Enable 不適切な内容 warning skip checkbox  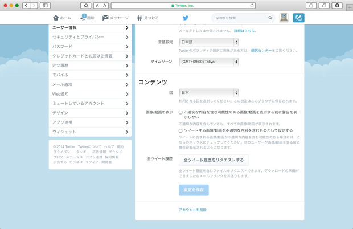point(180,113)
